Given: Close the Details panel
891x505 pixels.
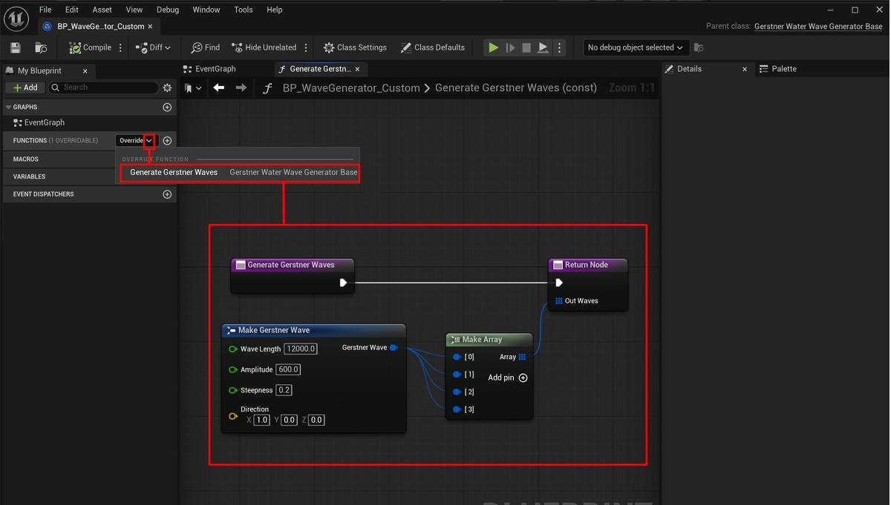Looking at the screenshot, I should (745, 69).
